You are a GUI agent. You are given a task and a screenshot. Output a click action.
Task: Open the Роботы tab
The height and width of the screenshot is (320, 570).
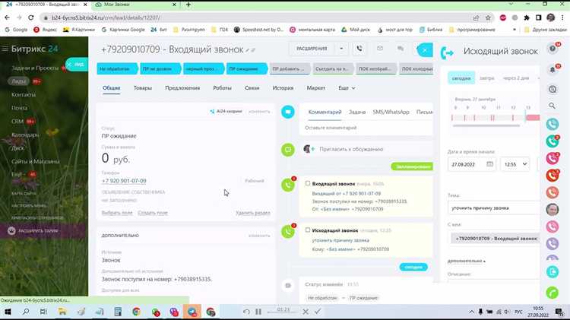(x=222, y=88)
